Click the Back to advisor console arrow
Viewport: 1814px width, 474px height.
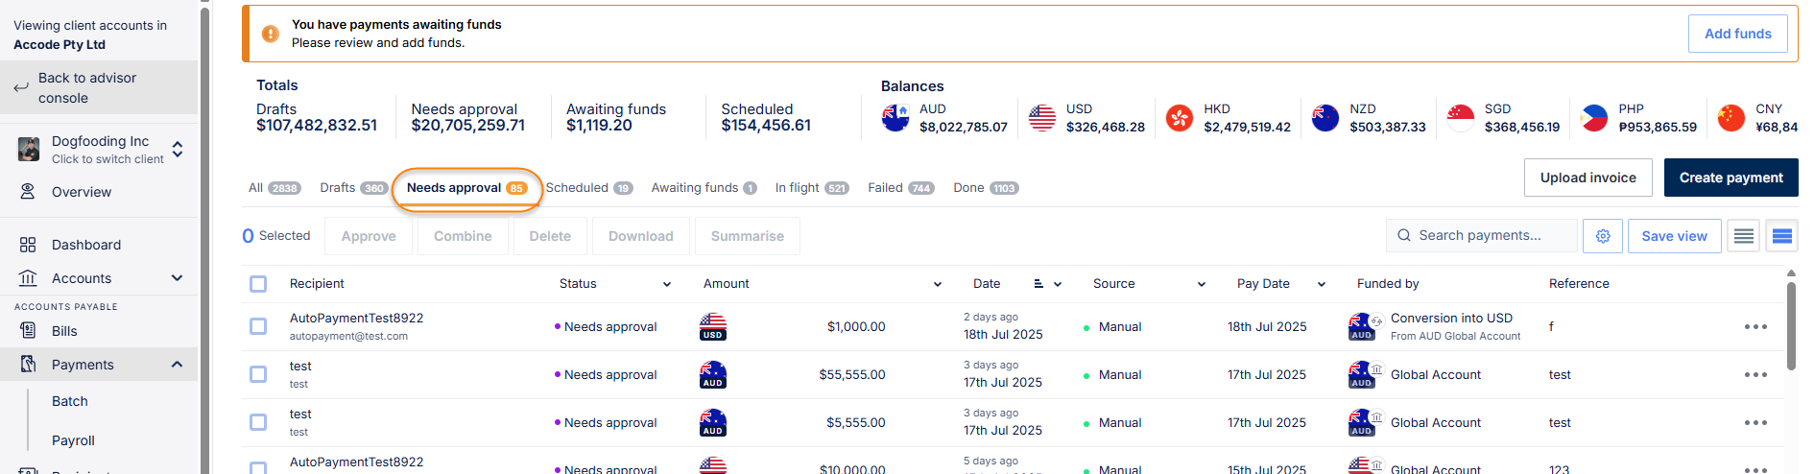pos(21,88)
